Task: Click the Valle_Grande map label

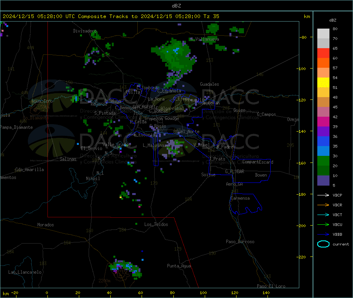Action: [116, 144]
